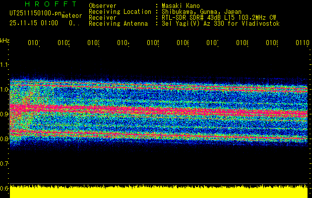Click the 0.9 frequency axis label
312x198 pixels.
(4, 114)
